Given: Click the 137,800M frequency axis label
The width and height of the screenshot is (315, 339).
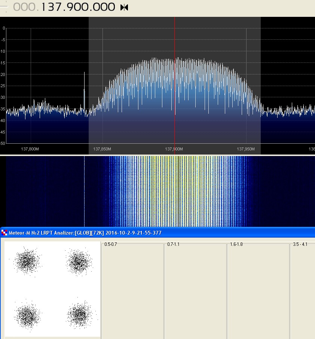Looking at the screenshot, I should 30,149.
